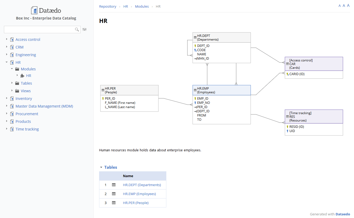354x218 pixels.
Task: Open HR.PER (People) from the Tables list
Action: point(135,203)
